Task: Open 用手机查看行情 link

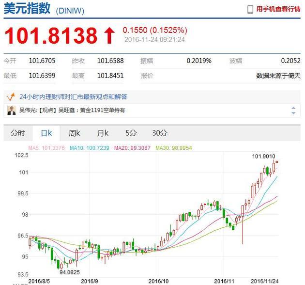Action: (278, 10)
